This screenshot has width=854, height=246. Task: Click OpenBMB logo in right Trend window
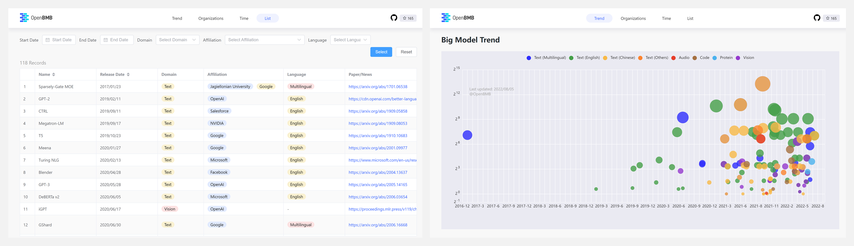pyautogui.click(x=458, y=18)
